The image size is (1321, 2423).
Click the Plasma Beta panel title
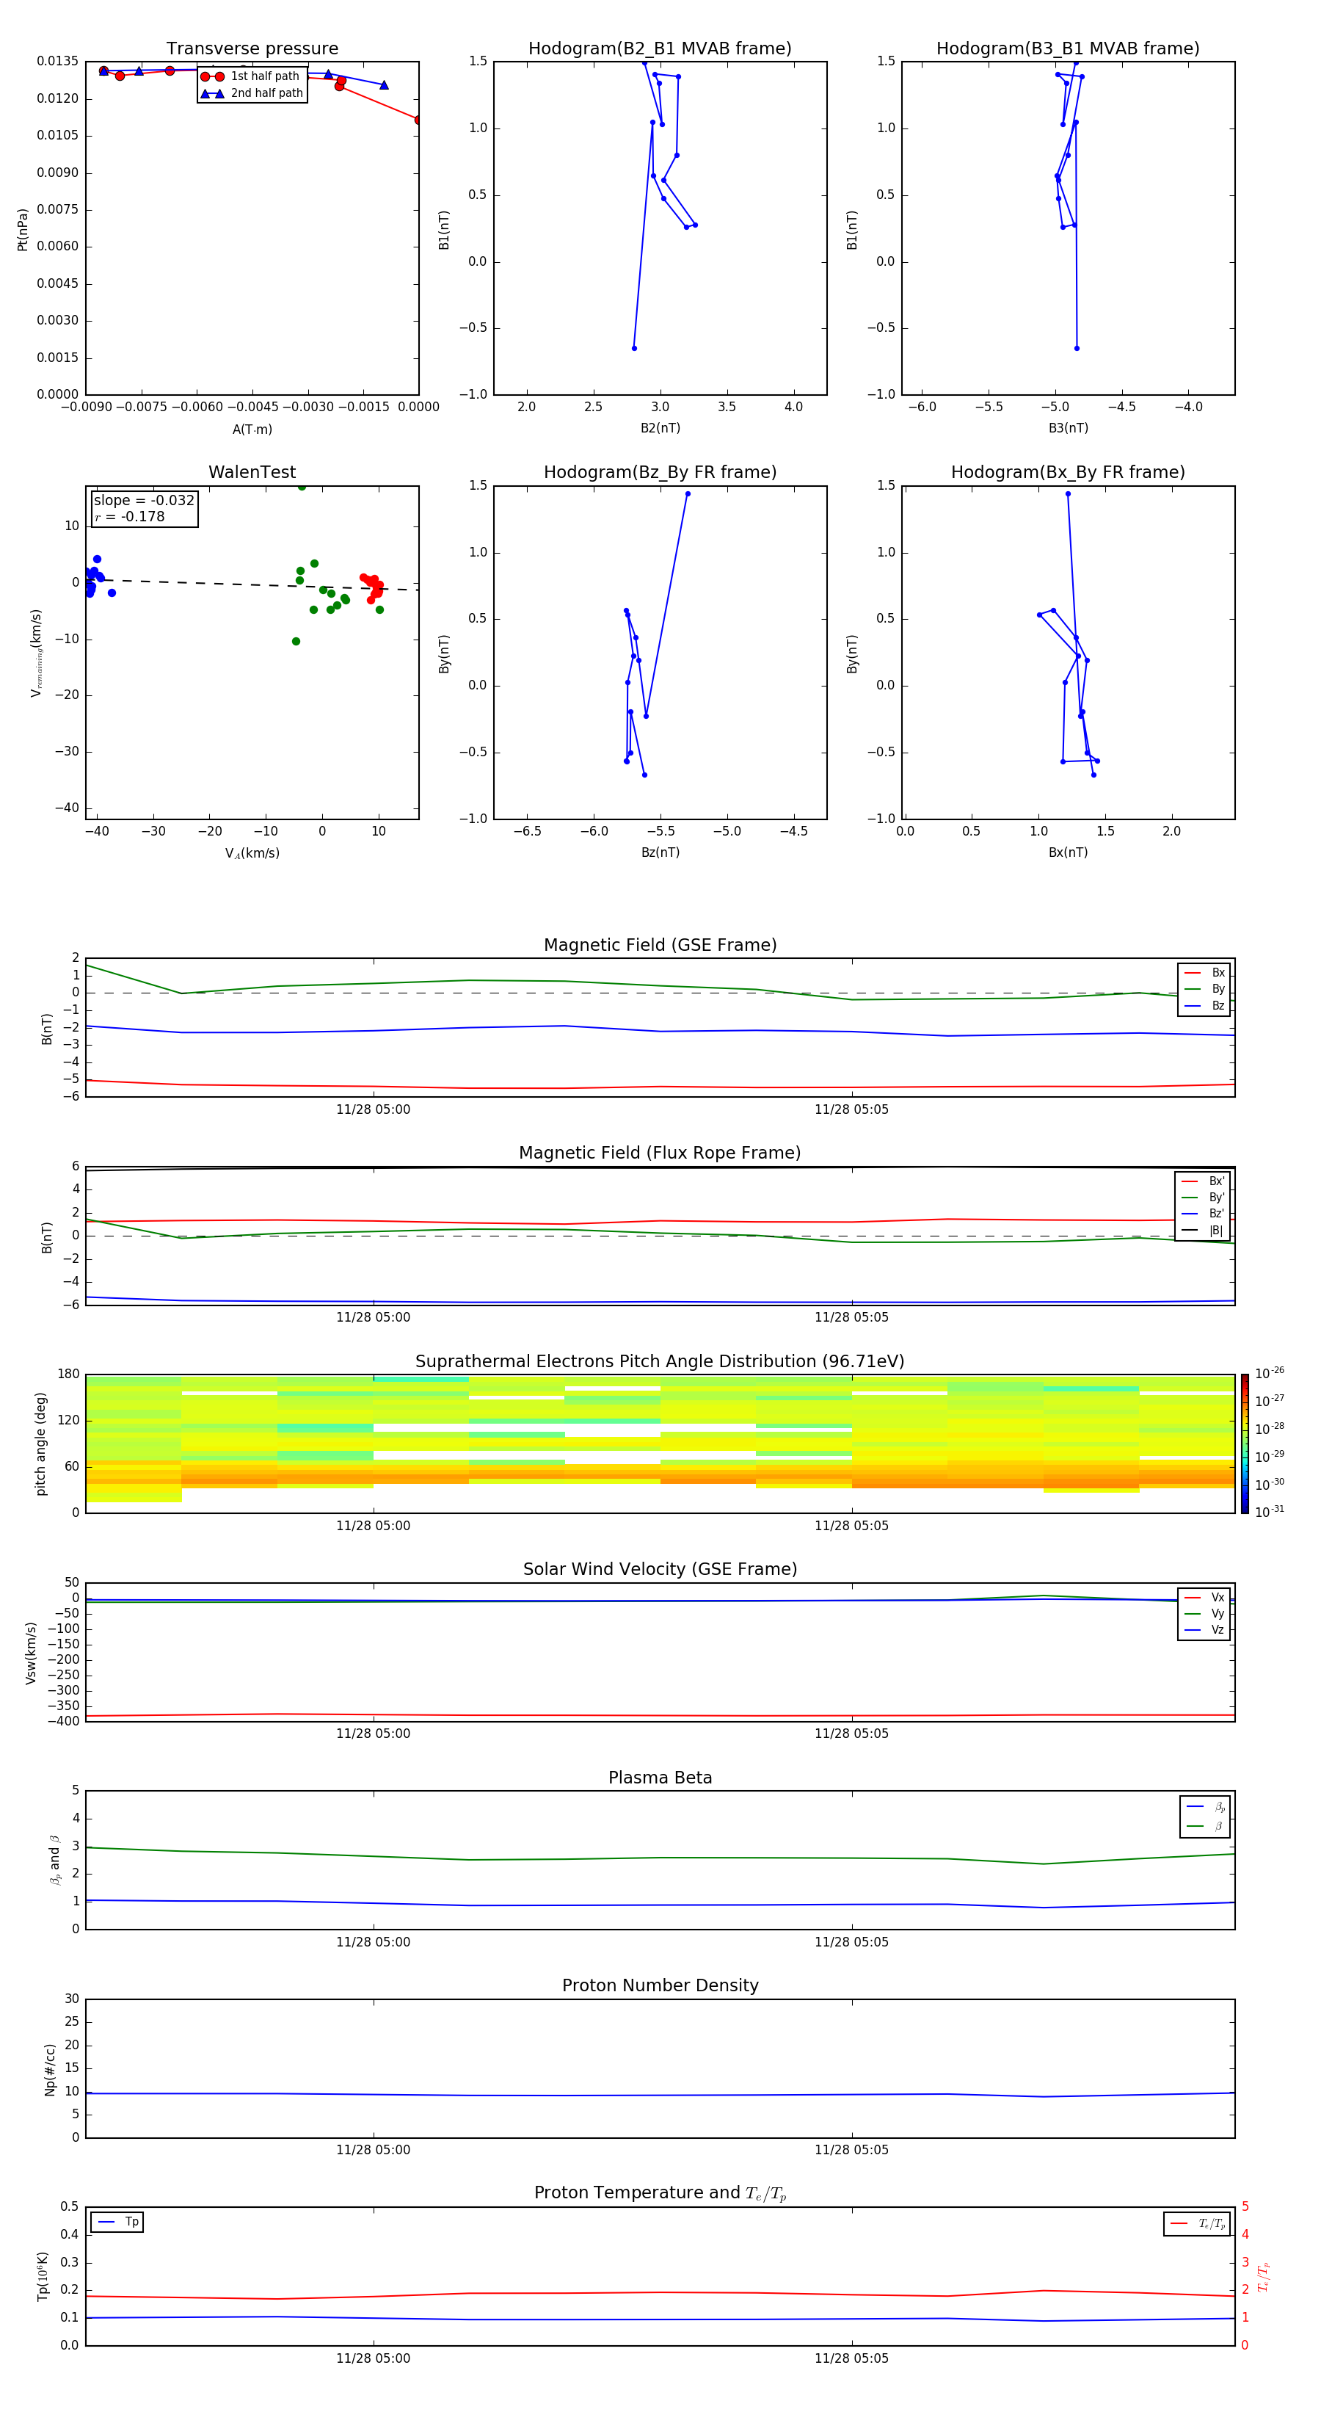660,1778
